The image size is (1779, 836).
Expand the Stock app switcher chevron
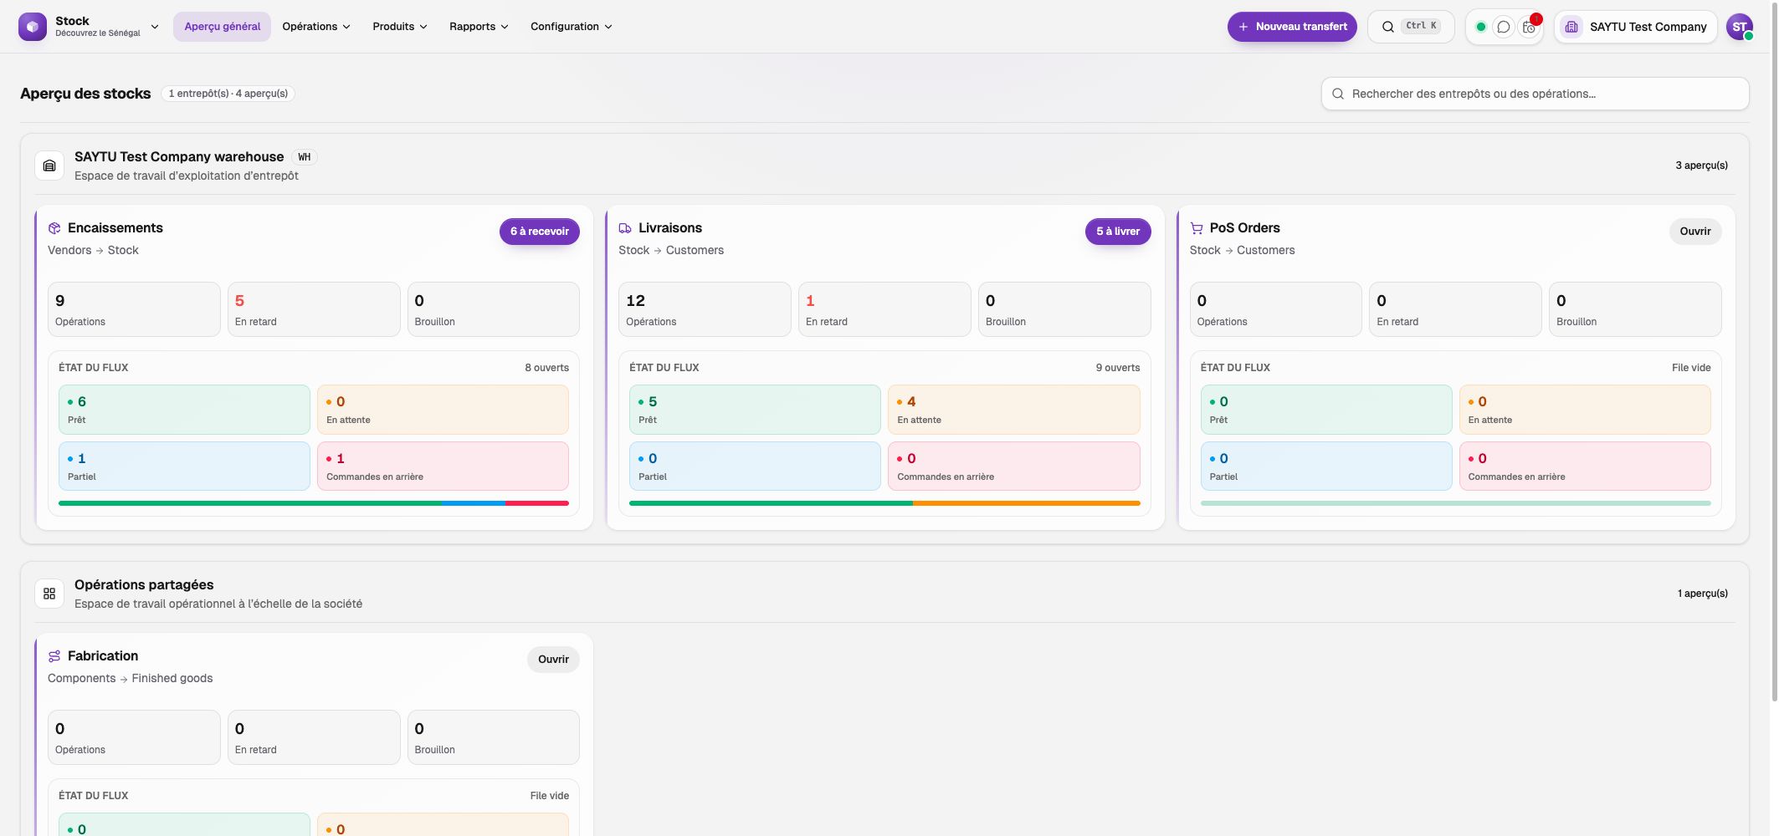155,27
